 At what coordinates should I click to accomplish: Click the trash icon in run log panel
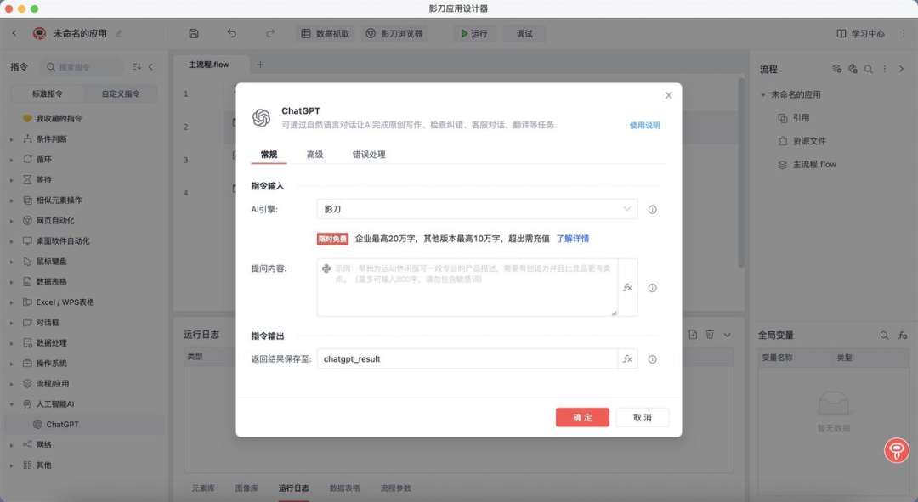click(710, 335)
